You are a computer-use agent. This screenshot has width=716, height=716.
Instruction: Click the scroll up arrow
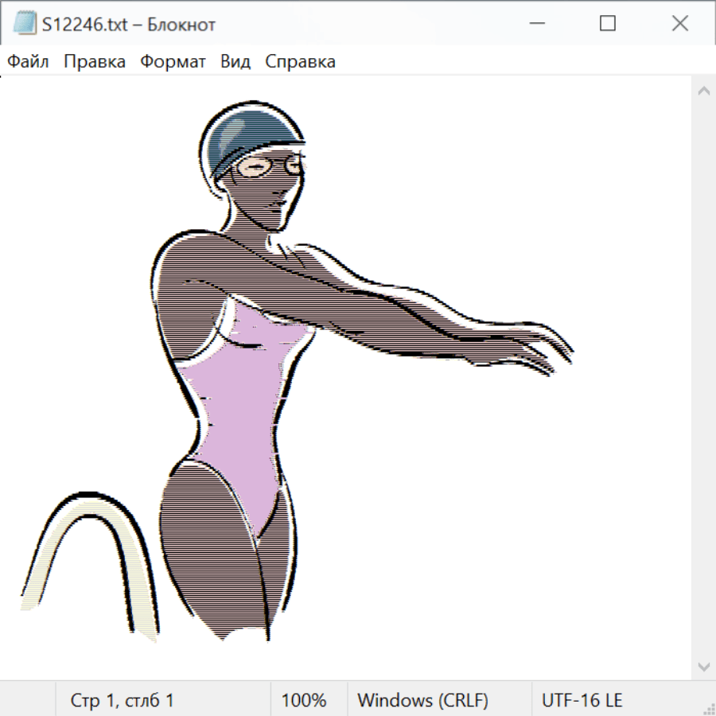703,91
